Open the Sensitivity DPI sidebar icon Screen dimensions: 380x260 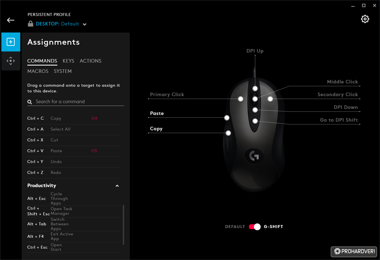click(11, 61)
